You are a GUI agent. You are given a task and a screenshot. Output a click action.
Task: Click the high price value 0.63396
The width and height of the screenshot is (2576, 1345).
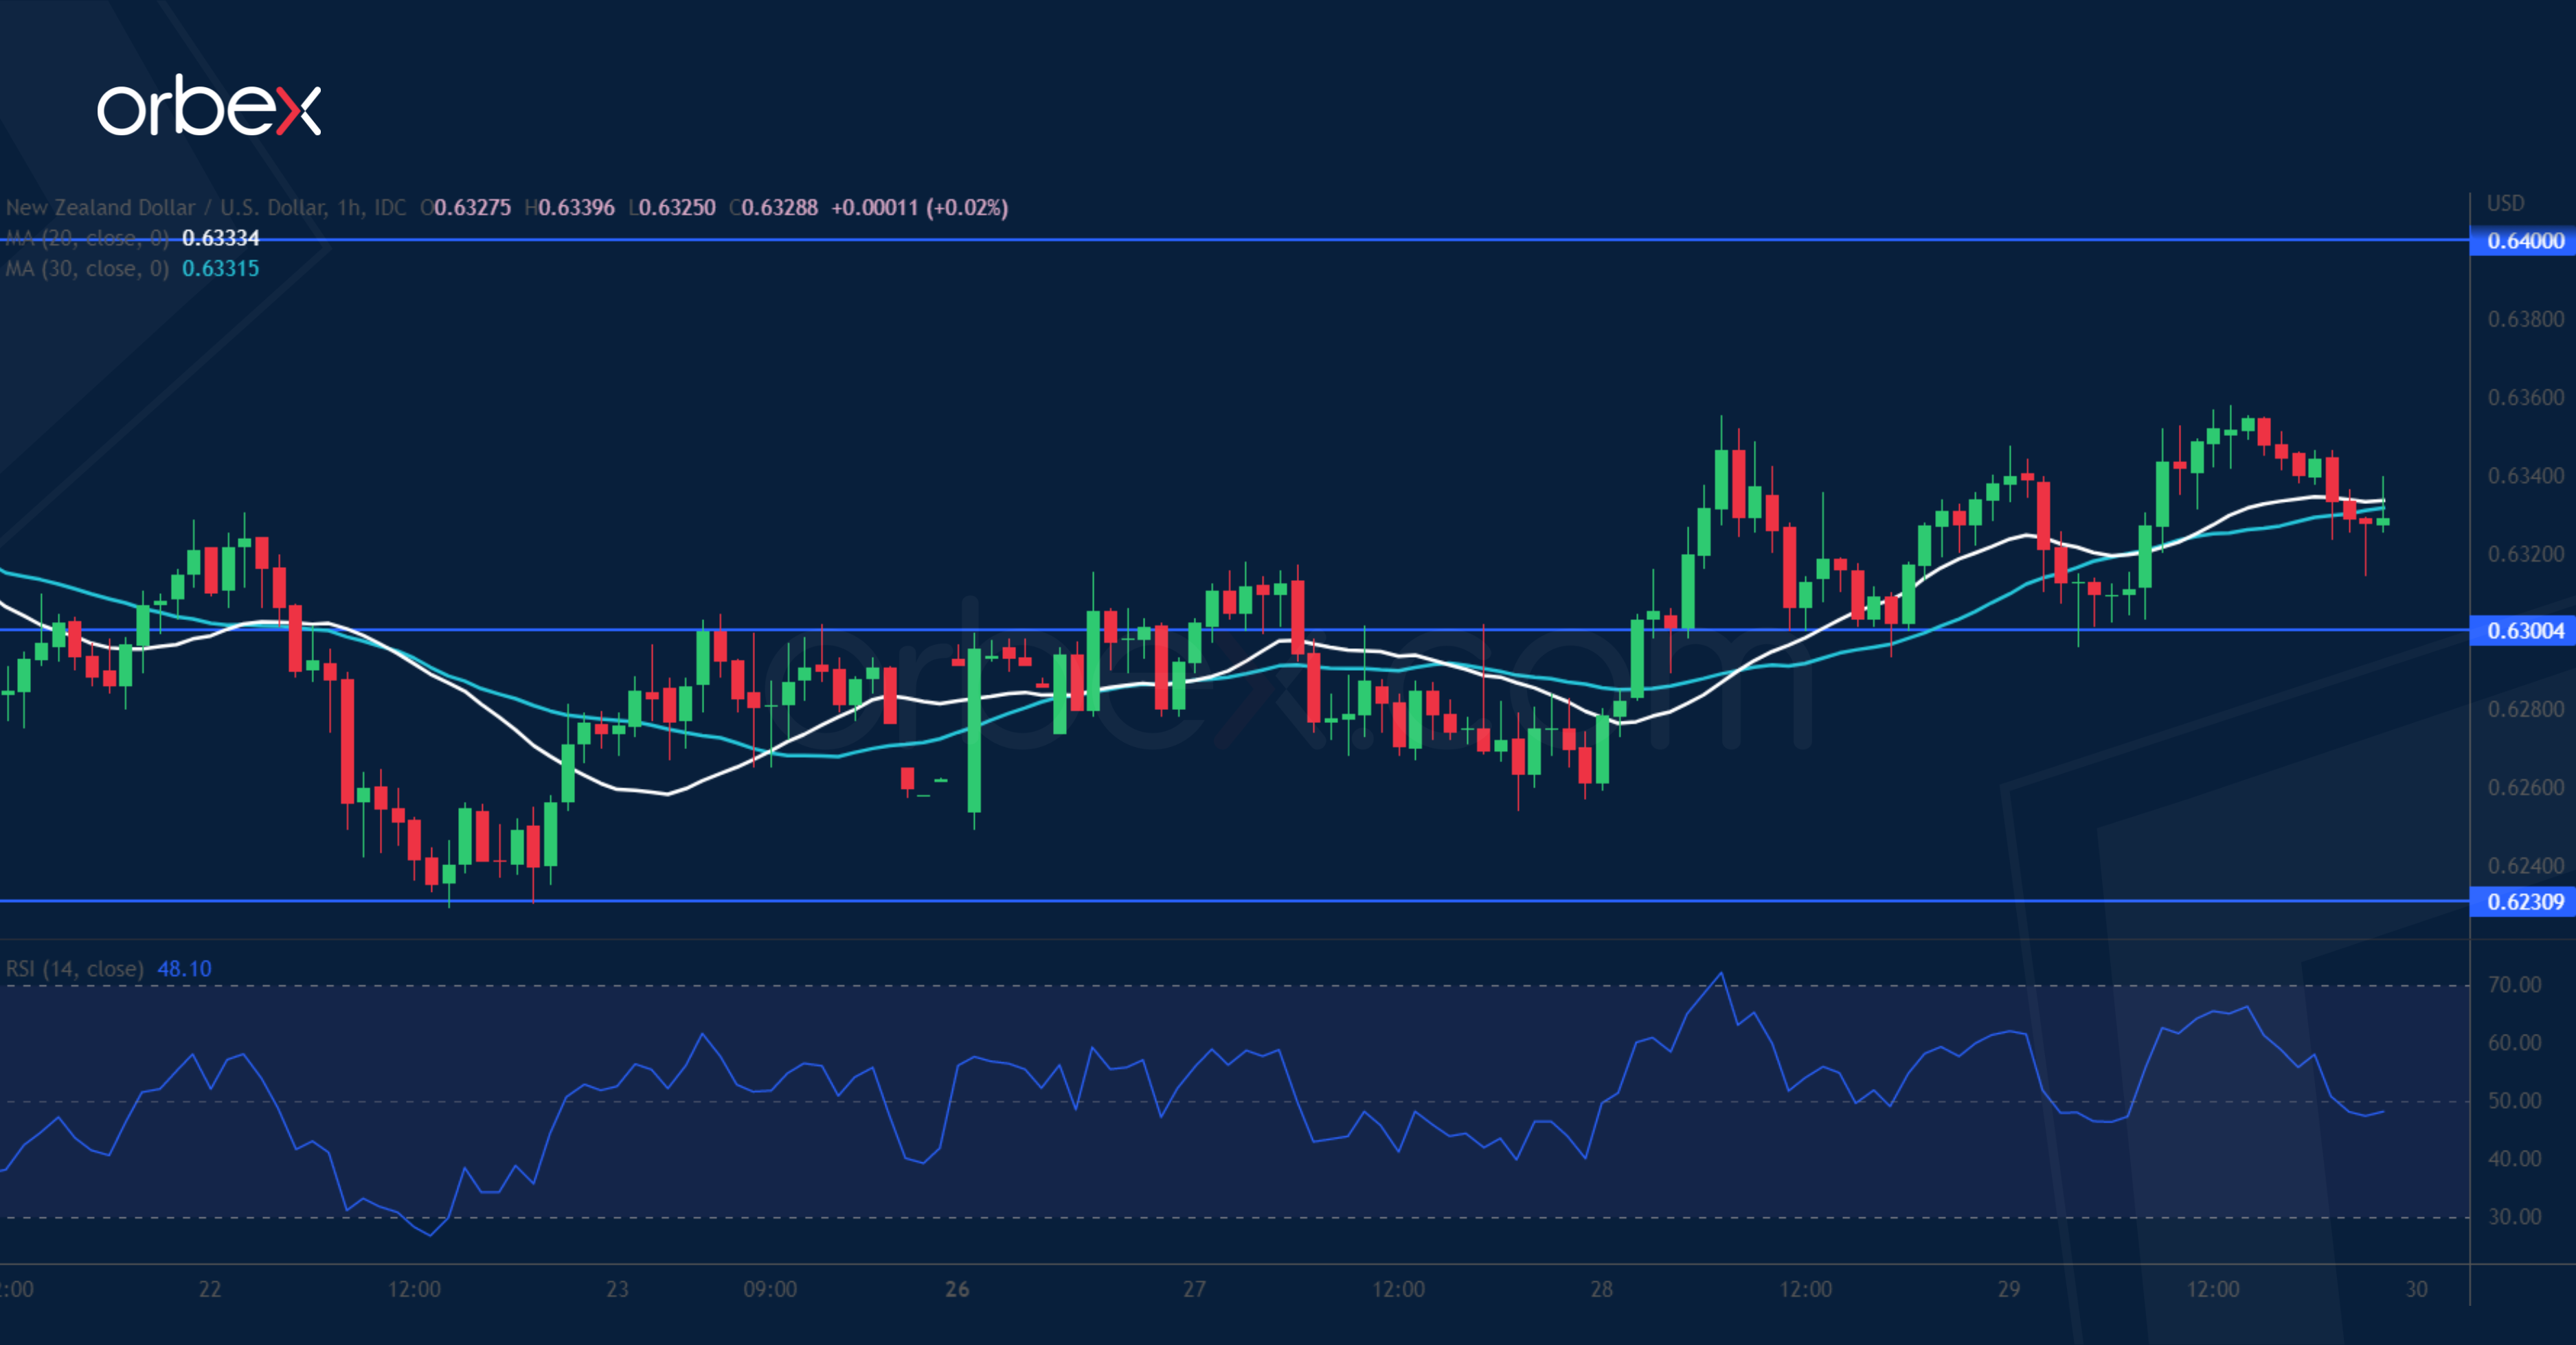point(576,208)
